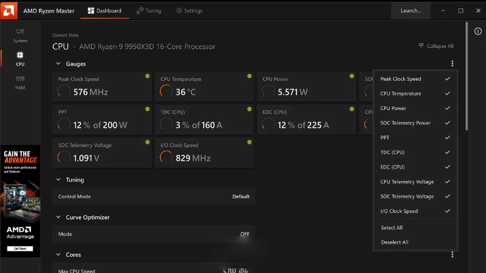Click green status dot on CPU Power card
Screen dimensions: 486x273
(352, 76)
